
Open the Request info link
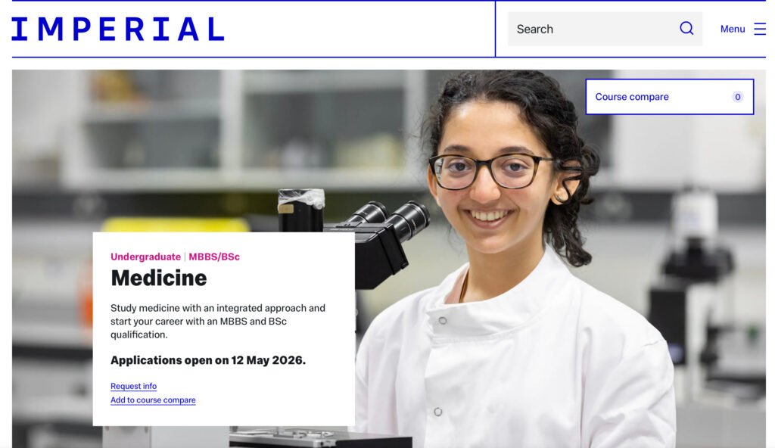pos(133,386)
